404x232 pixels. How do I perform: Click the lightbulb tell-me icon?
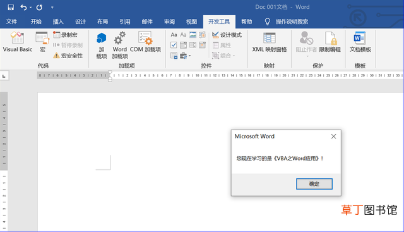tap(268, 21)
